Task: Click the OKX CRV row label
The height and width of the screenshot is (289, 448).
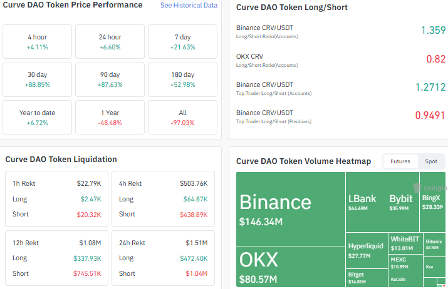Action: (249, 56)
